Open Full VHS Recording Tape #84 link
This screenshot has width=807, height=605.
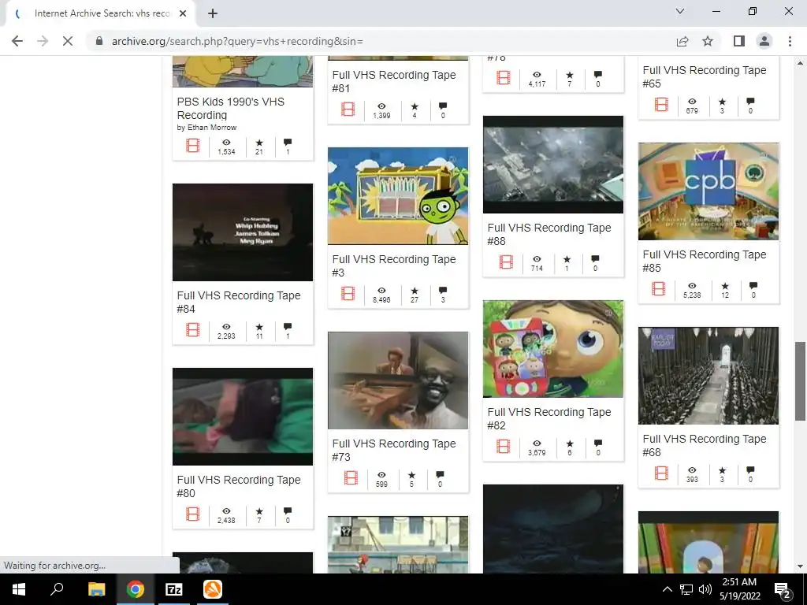point(239,302)
